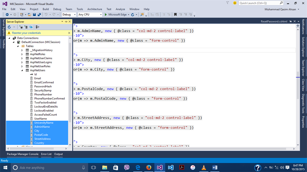307x172 pixels.
Task: Open the Architecture menu
Action: click(94, 9)
